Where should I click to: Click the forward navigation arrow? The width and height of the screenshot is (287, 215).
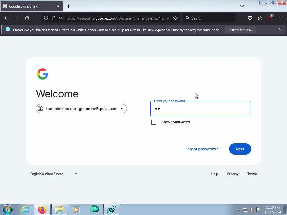[17, 18]
